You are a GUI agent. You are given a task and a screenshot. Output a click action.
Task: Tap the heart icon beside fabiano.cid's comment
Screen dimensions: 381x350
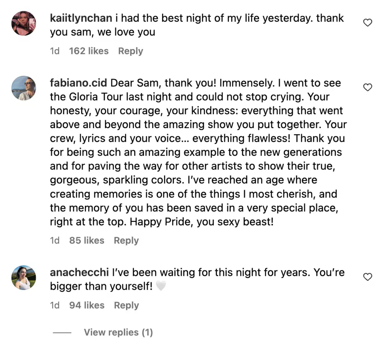[x=368, y=87]
